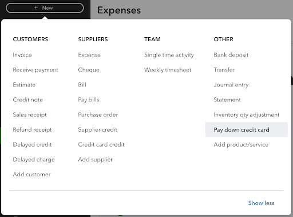
Task: Select Credit card credit
Action: tap(101, 144)
